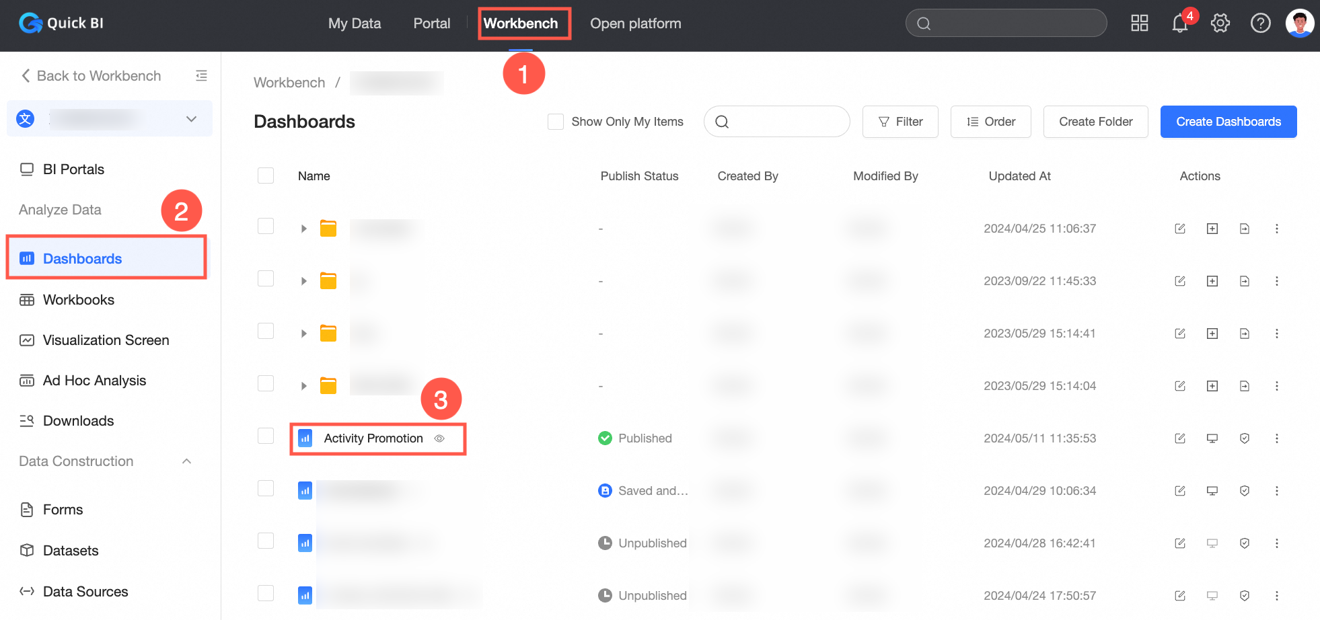Click the Create Folder button
This screenshot has height=620, width=1320.
tap(1096, 122)
